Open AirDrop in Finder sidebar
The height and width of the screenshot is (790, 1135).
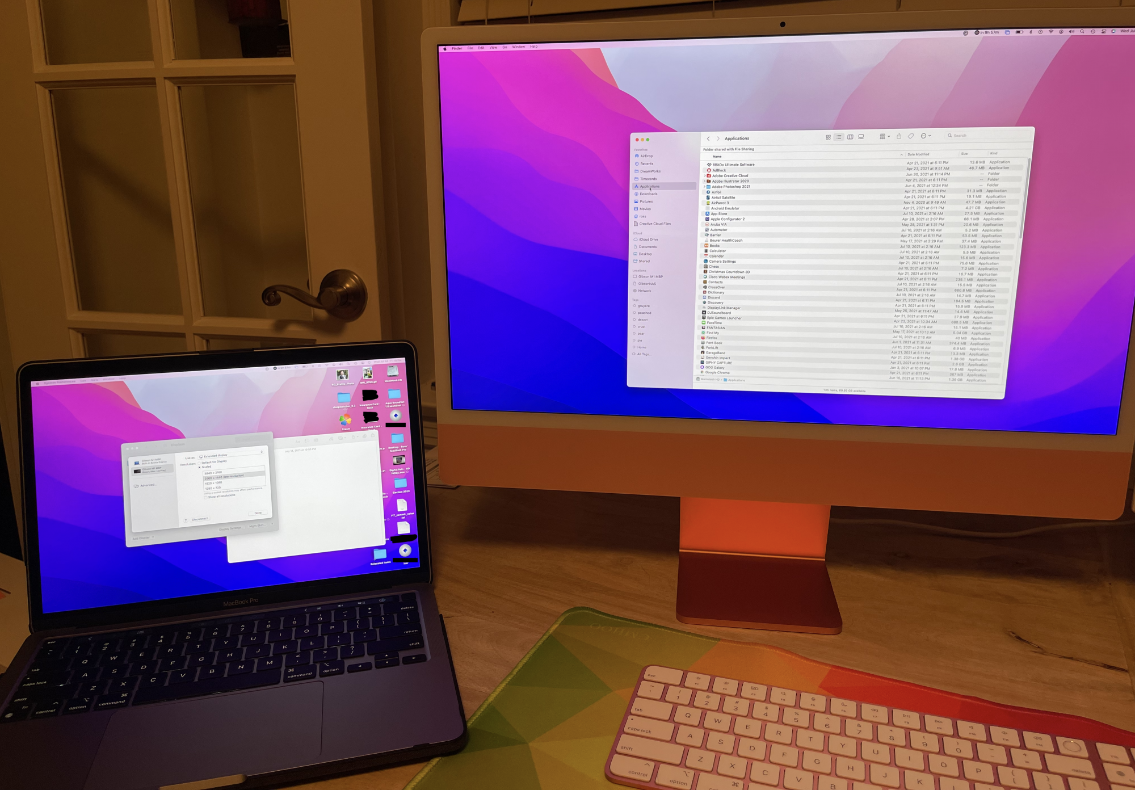point(646,156)
